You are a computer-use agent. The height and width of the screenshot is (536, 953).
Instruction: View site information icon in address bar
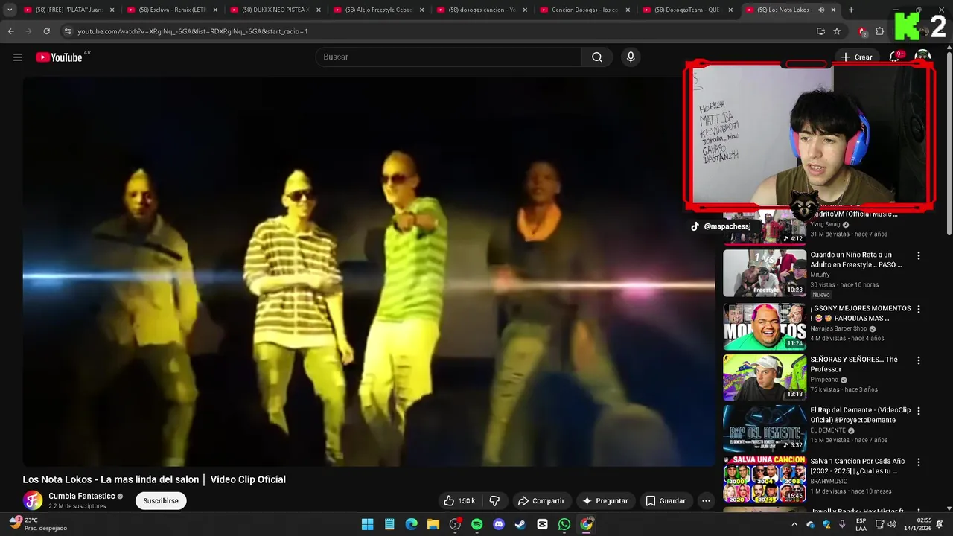pos(68,31)
